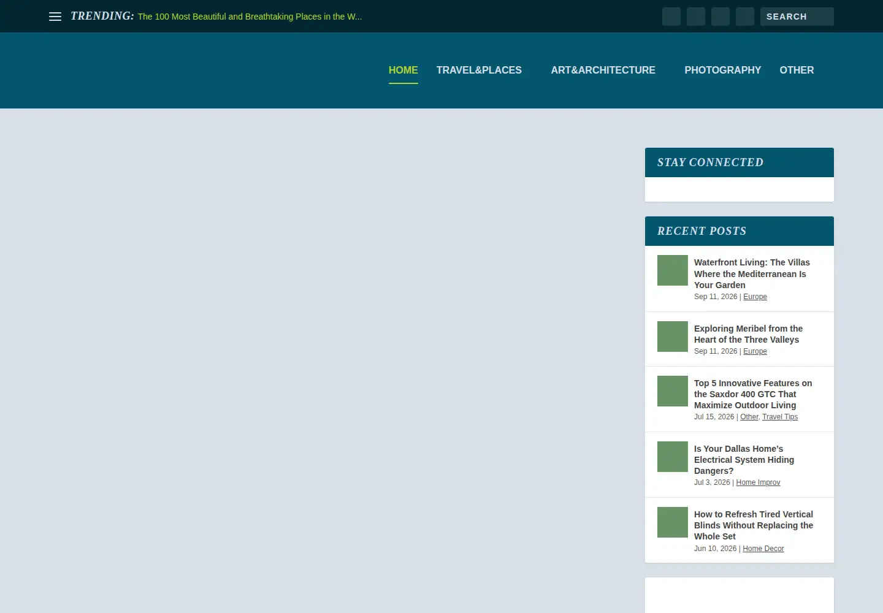Click the Recent Posts widget heading

[x=701, y=231]
